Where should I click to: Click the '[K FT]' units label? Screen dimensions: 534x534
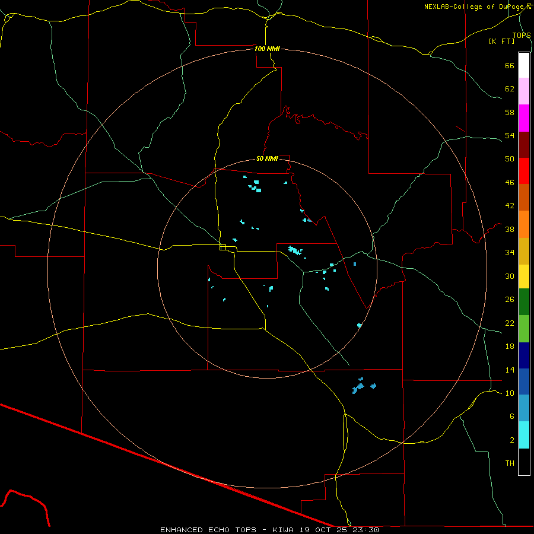501,41
